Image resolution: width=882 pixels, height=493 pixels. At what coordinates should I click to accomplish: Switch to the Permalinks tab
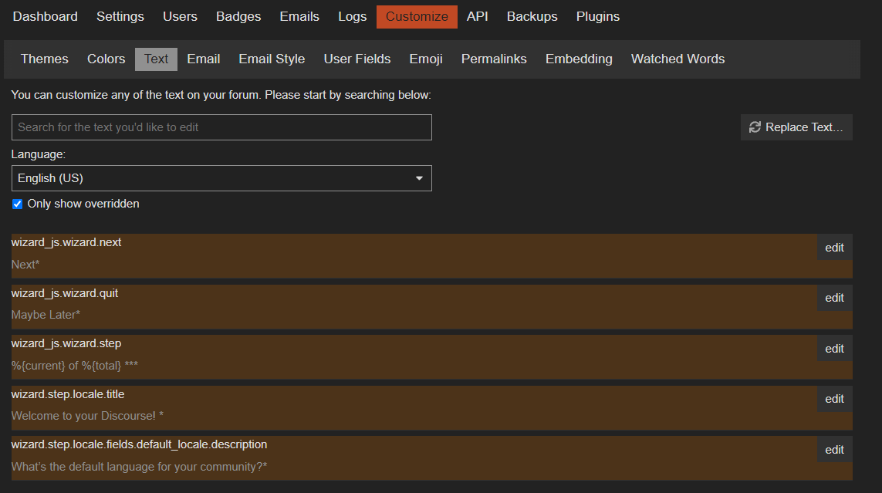[494, 59]
